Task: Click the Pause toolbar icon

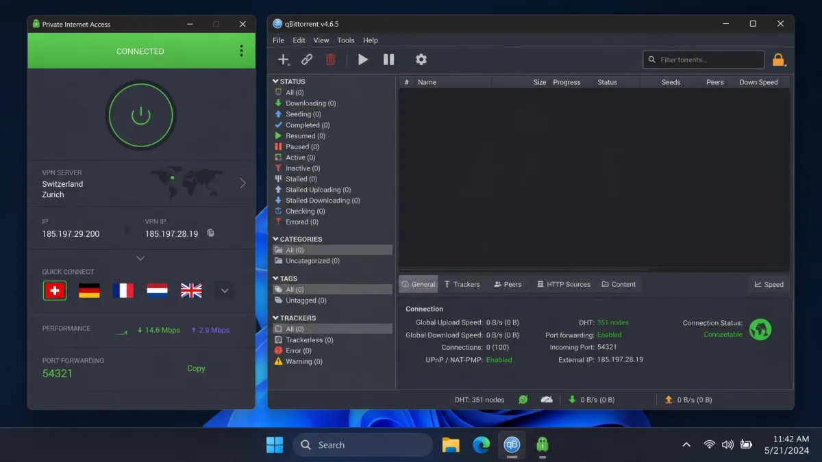Action: tap(388, 60)
